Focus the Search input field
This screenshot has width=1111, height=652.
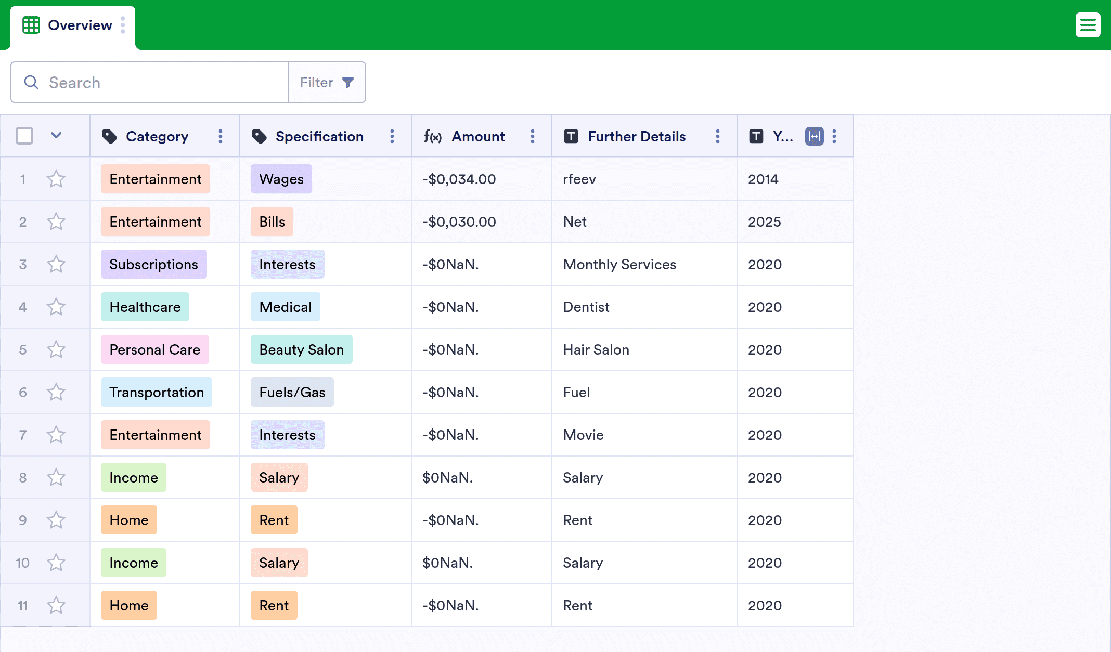click(150, 82)
